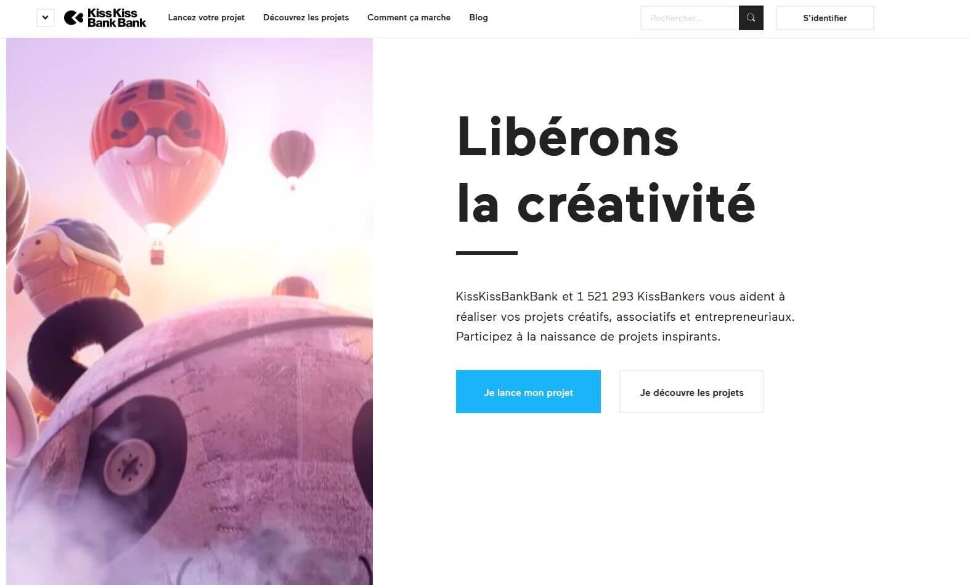Viewport: 970px width, 585px height.
Task: Click the small distant balloon in the sky
Action: tap(292, 158)
